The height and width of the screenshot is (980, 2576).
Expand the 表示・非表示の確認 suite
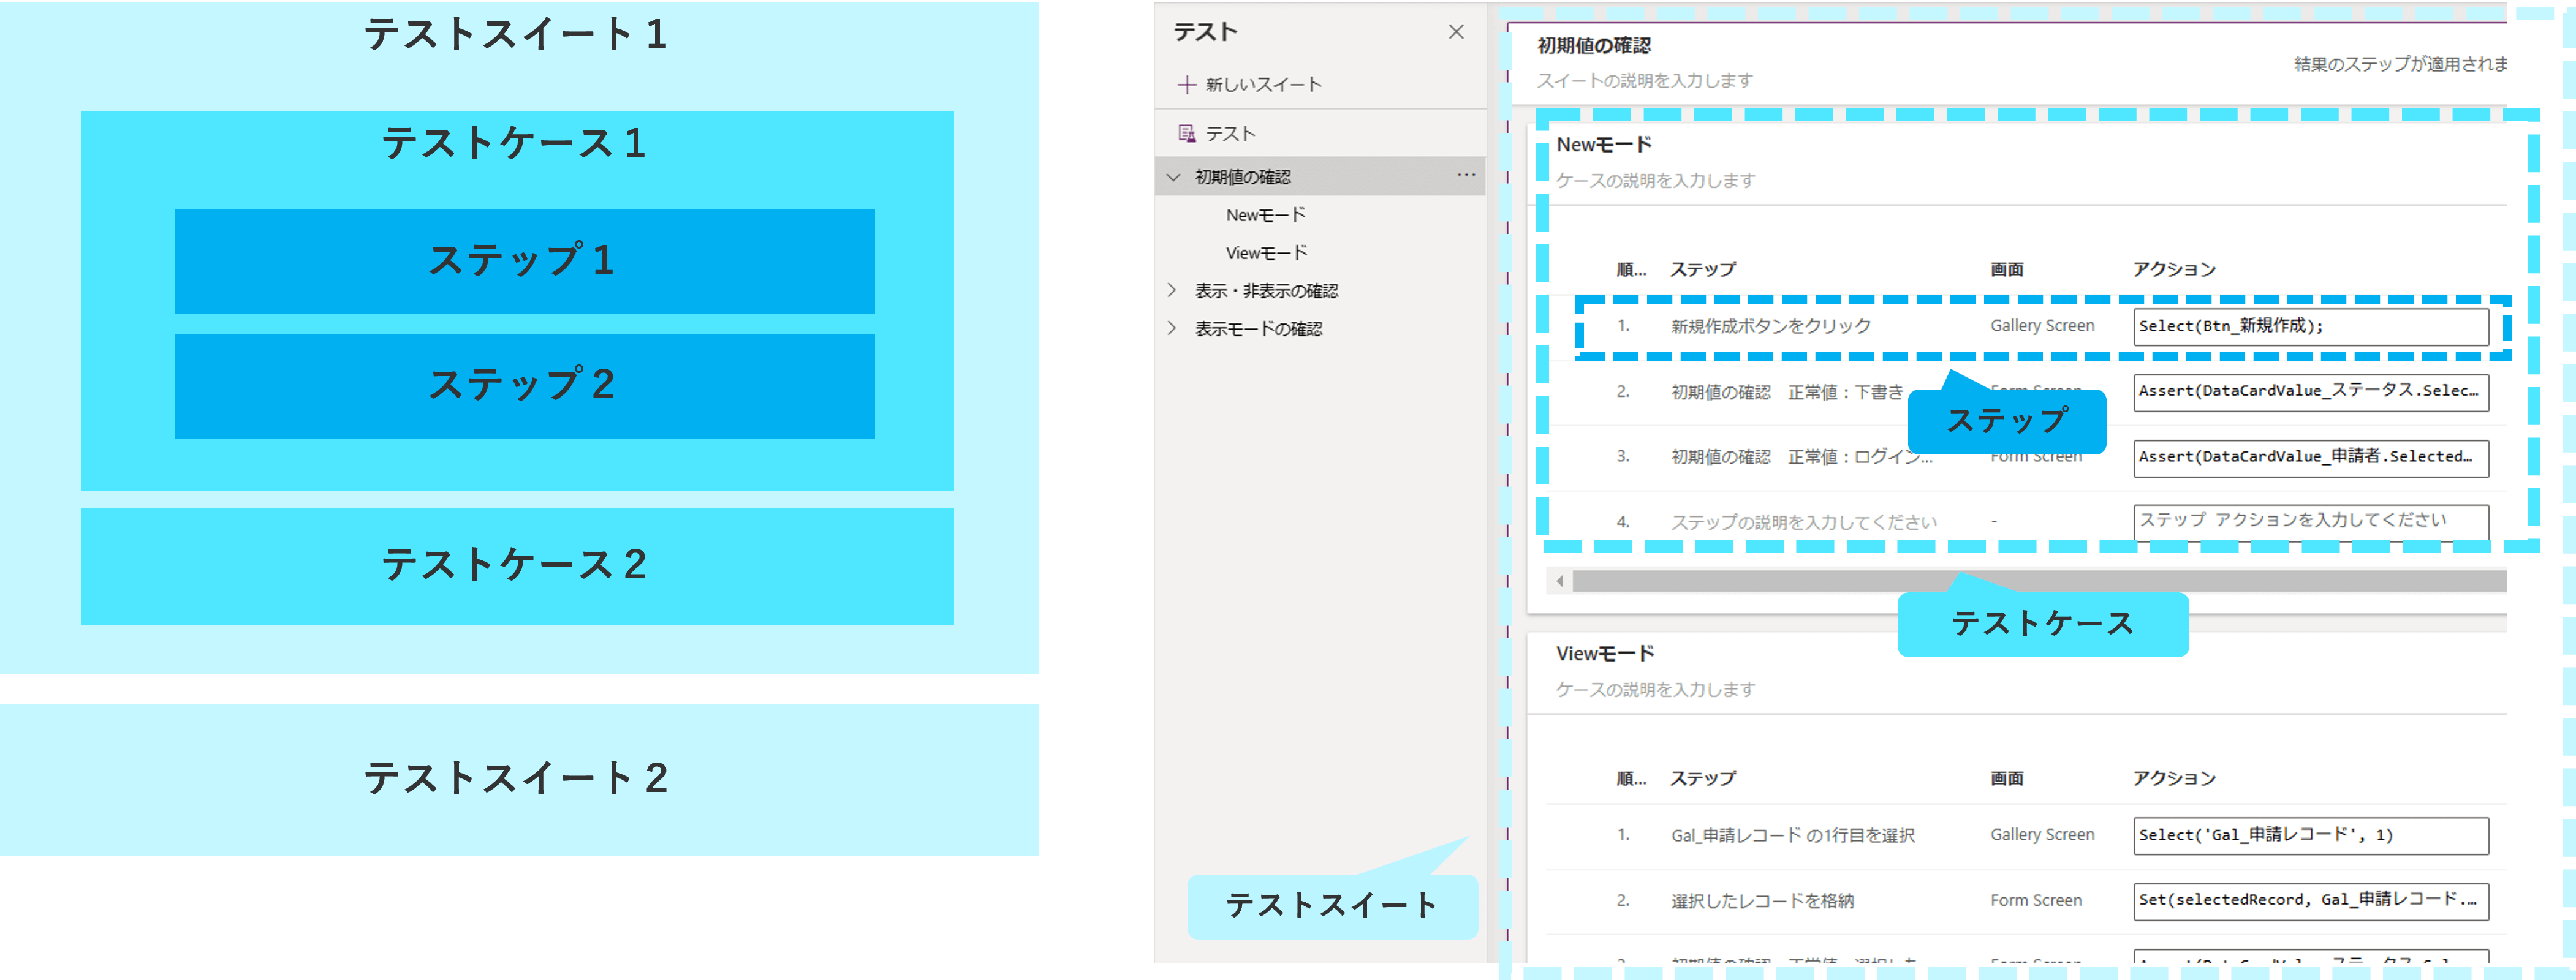[1172, 290]
